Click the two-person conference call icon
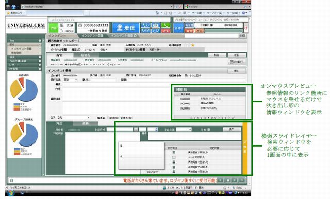Viewport: 330px width, 199px height. (x=156, y=25)
